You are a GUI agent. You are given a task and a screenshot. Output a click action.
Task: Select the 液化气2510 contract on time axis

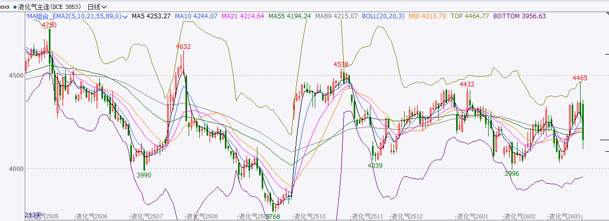(x=311, y=216)
